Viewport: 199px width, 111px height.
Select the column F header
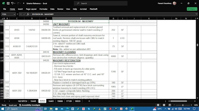click(x=80, y=18)
